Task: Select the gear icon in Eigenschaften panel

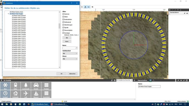Action: [150, 80]
